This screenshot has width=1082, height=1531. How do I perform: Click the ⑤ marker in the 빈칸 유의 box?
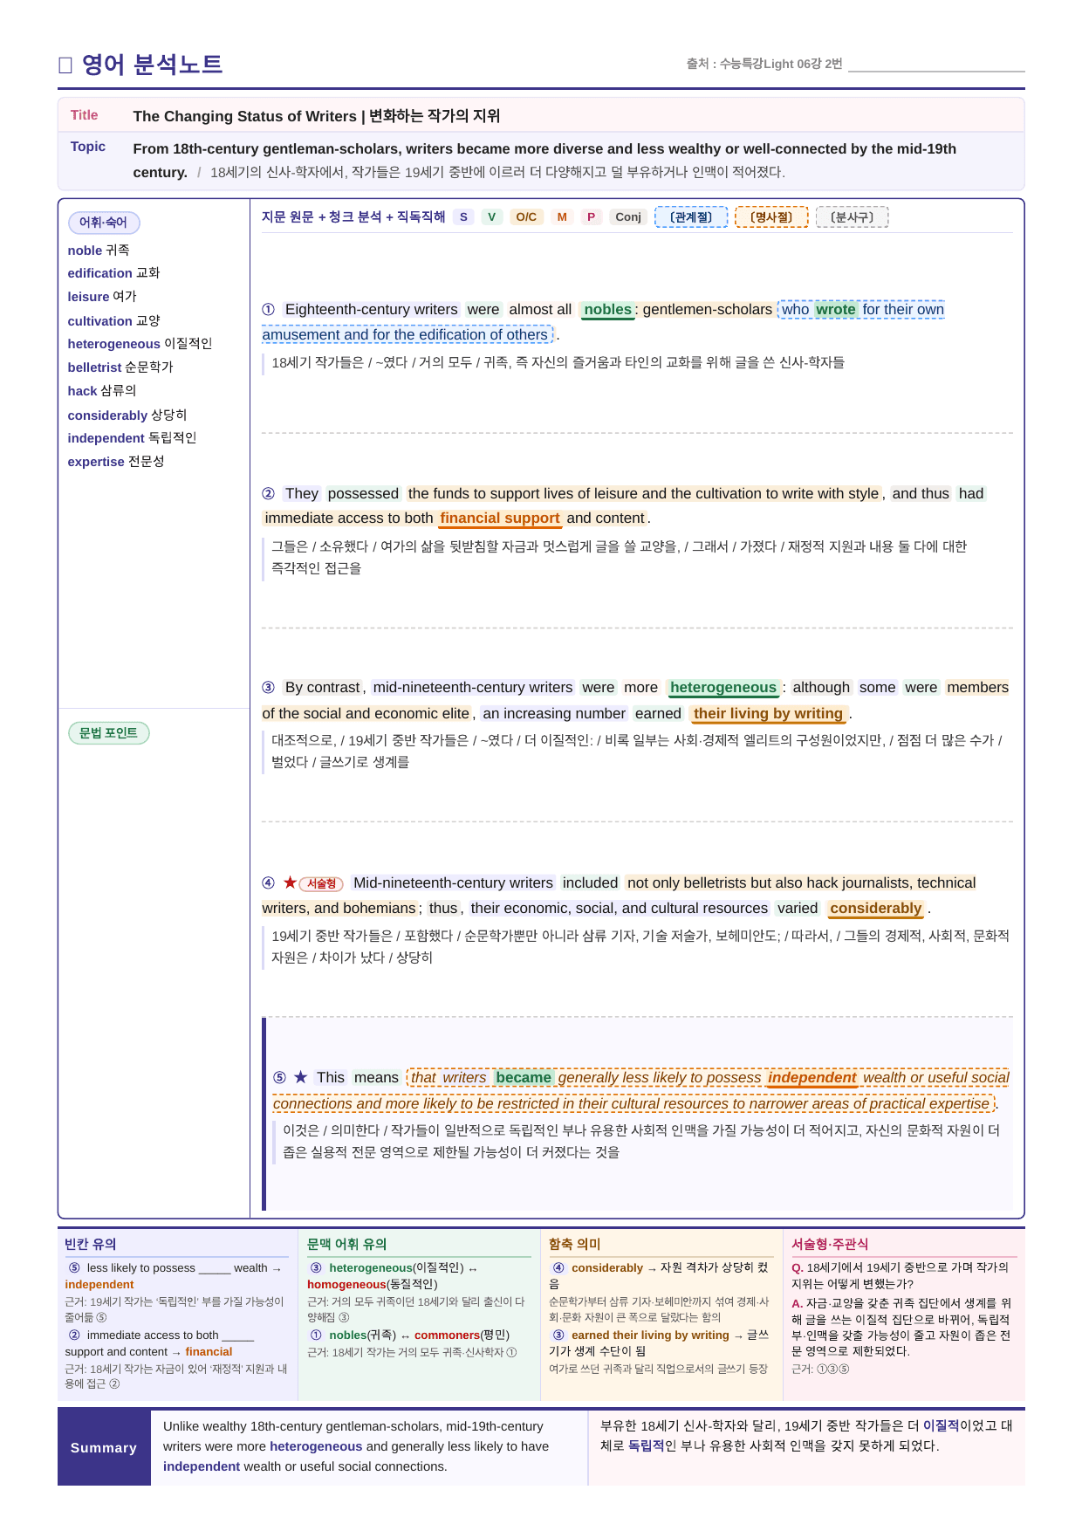coord(74,1267)
